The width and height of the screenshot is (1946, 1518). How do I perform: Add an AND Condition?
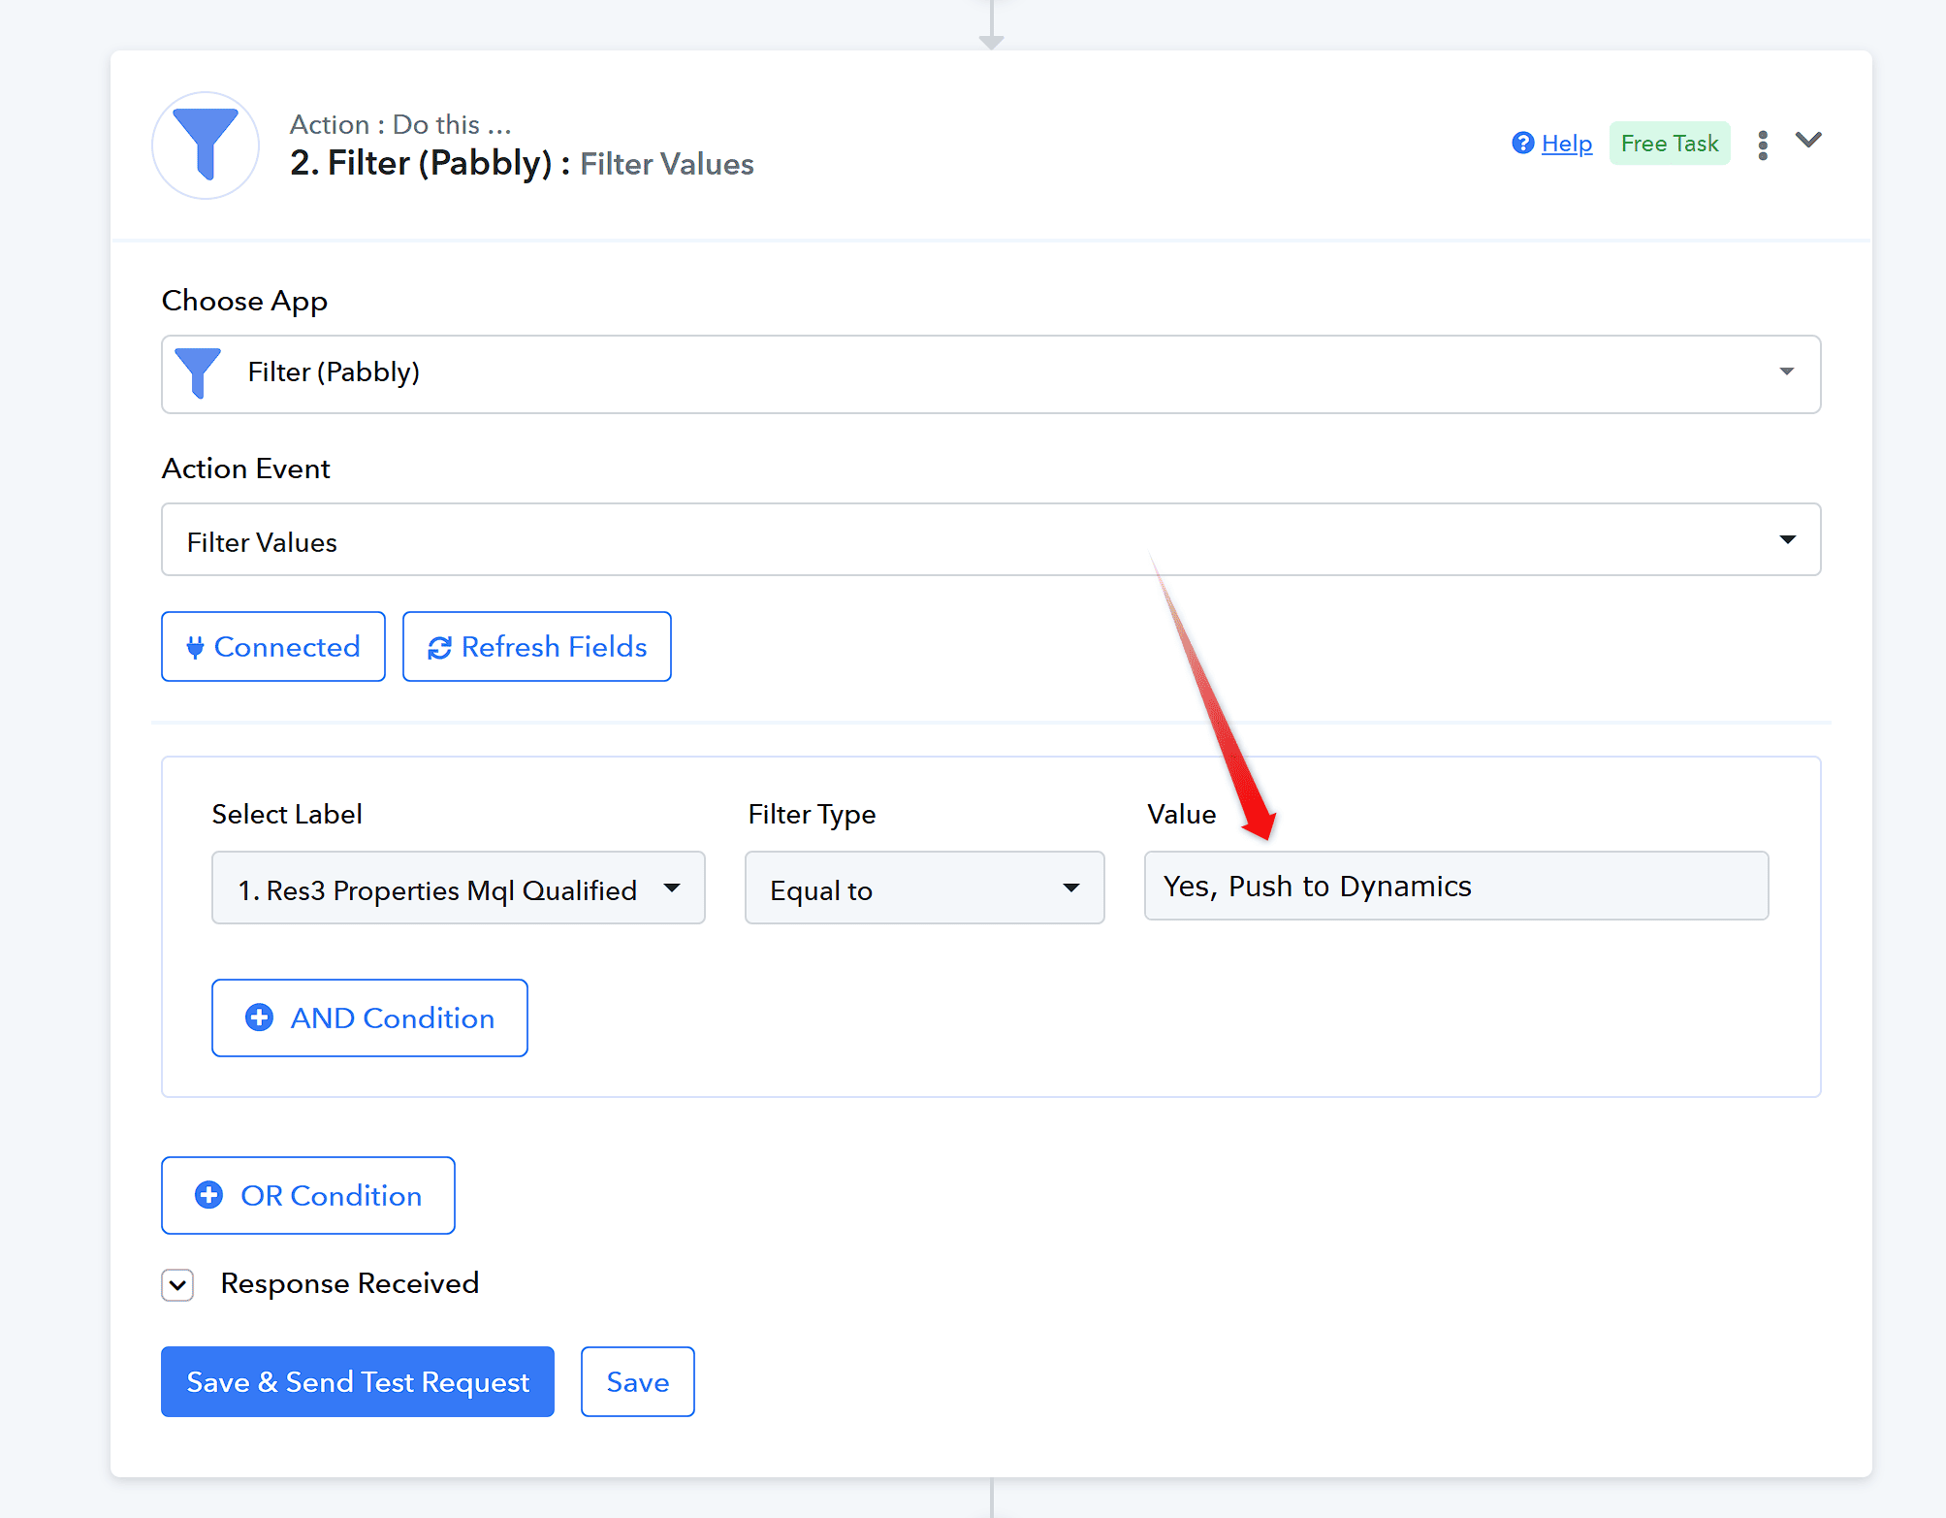[x=369, y=1017]
